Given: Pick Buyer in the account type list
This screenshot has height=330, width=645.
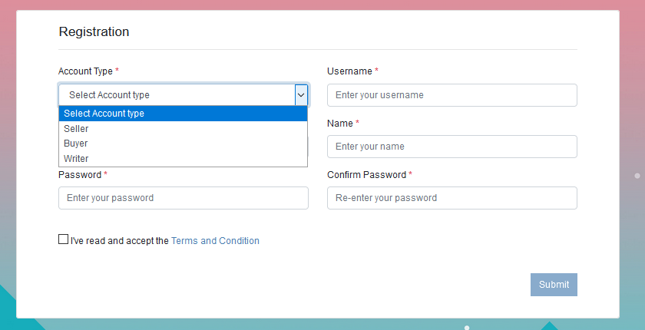Looking at the screenshot, I should [183, 144].
